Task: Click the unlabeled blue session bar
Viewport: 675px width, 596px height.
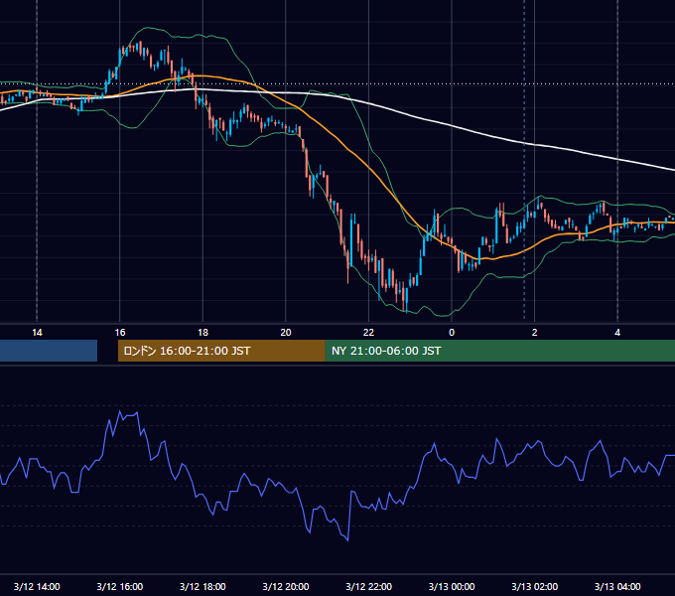Action: [49, 351]
